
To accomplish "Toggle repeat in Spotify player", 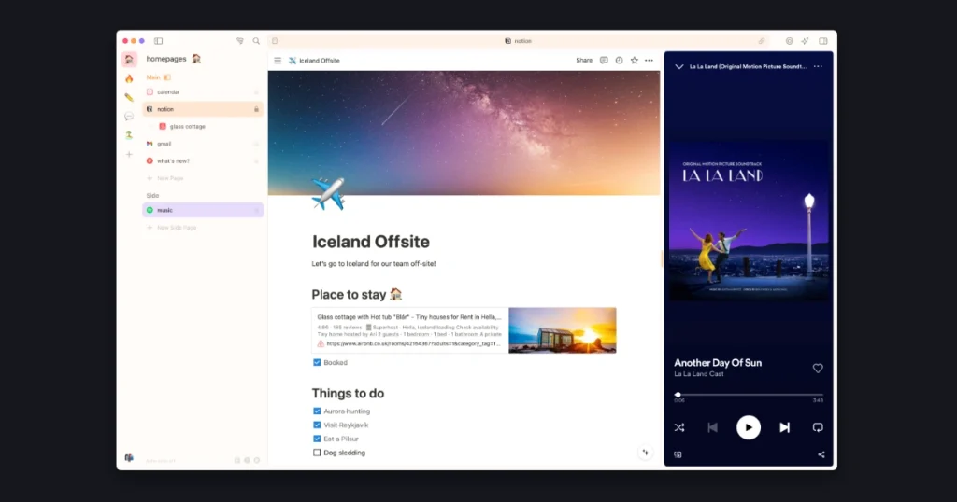I will pos(818,427).
